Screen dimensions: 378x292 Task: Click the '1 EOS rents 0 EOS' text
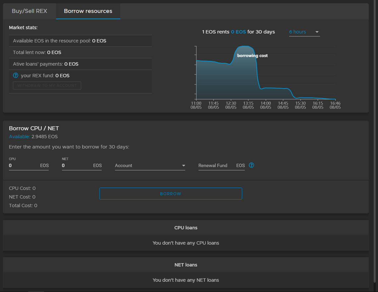(x=224, y=32)
